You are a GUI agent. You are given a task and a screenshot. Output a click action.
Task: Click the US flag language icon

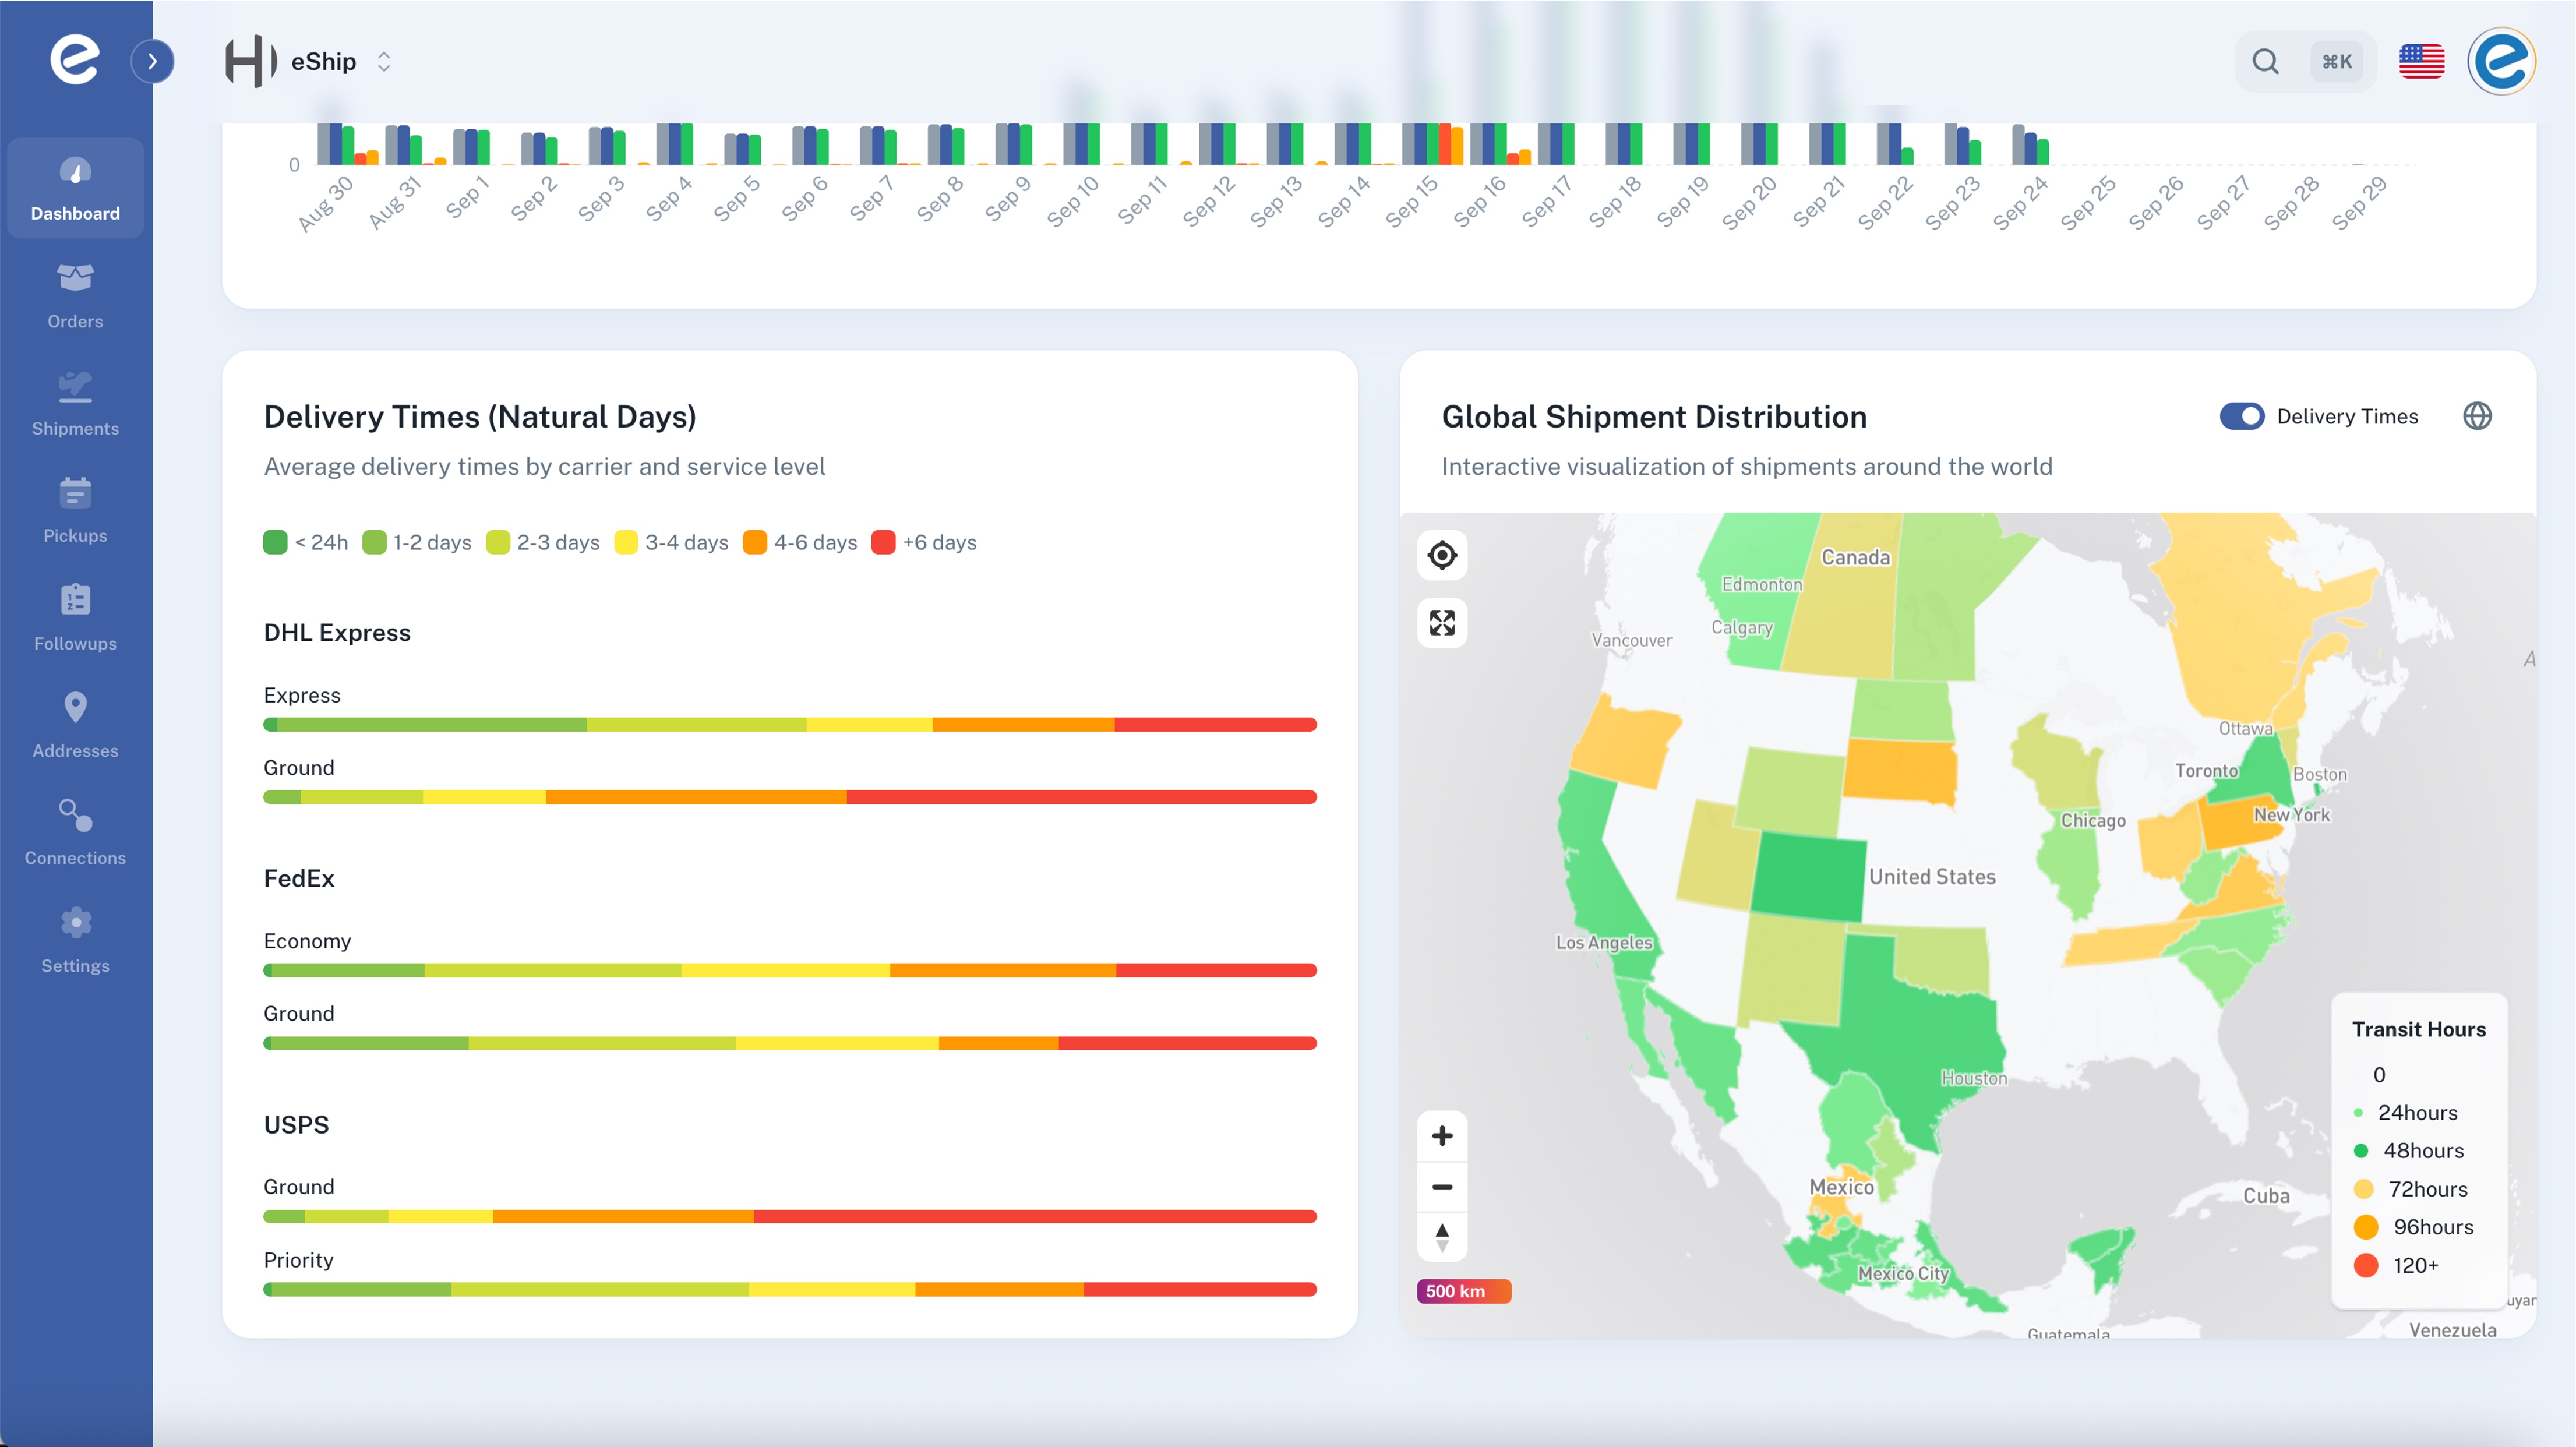pyautogui.click(x=2421, y=62)
